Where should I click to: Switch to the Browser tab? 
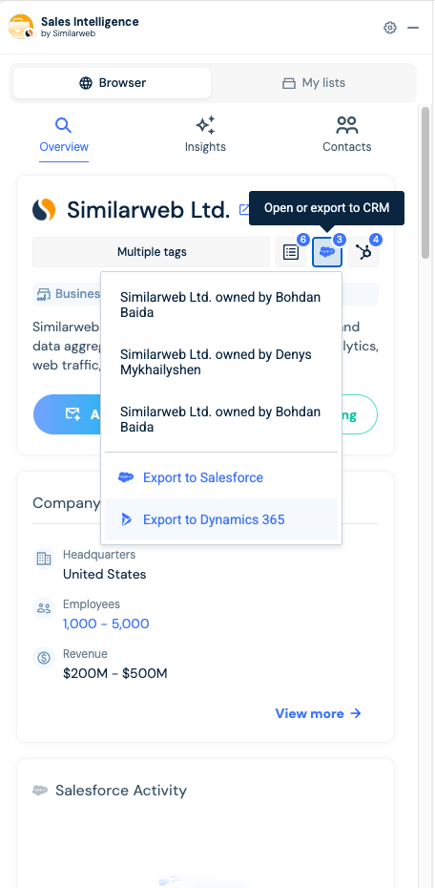click(x=112, y=83)
